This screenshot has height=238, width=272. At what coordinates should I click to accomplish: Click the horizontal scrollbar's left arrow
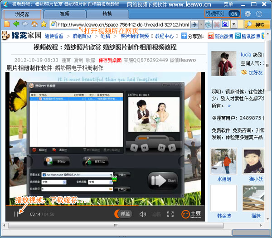[x=4, y=225]
